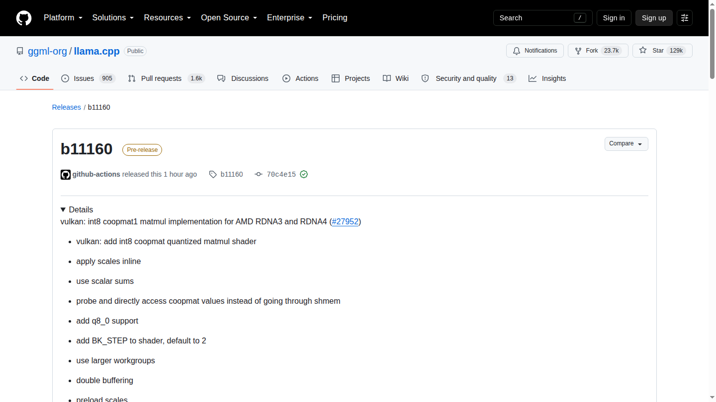Open the header settings sliders icon

coord(685,18)
